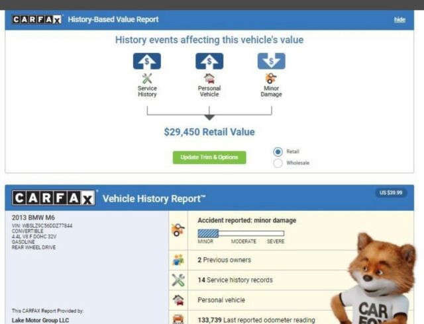424x324 pixels.
Task: Click the house Personal Vehicle icon under arrows
Action: point(209,79)
